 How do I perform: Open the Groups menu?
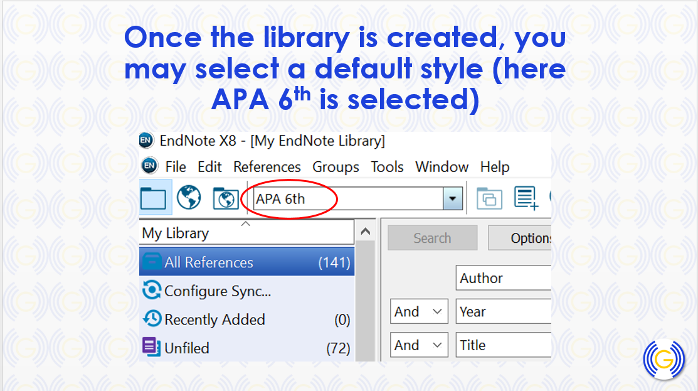336,167
